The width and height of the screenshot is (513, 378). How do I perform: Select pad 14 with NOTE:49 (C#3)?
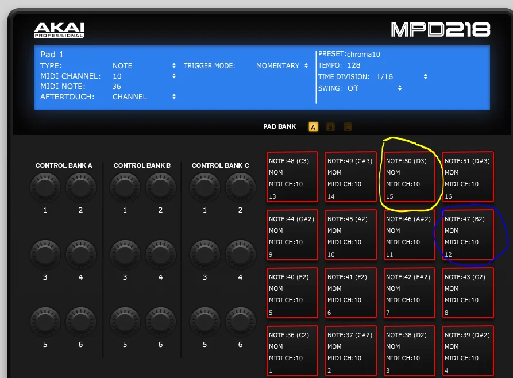pos(351,177)
